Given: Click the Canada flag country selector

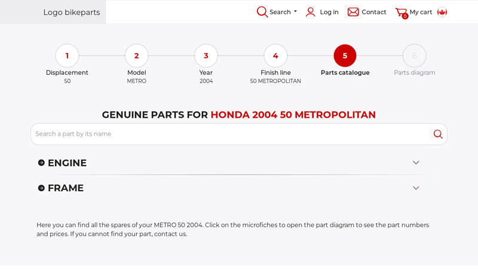Looking at the screenshot, I should coord(442,12).
